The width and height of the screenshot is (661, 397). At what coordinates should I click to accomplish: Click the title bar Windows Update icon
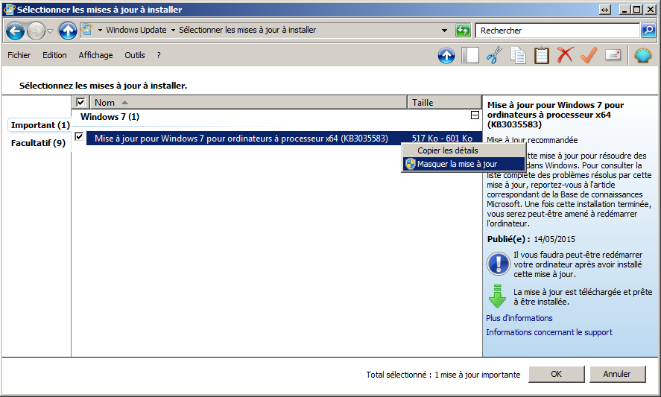(x=9, y=9)
